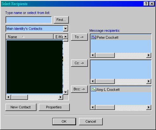Click inside the empty Cc recipients list
Viewport: 156px width, 130px height.
(121, 70)
